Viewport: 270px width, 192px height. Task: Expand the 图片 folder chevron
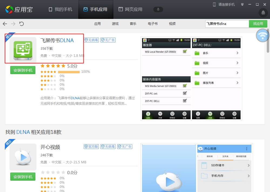coord(237,73)
